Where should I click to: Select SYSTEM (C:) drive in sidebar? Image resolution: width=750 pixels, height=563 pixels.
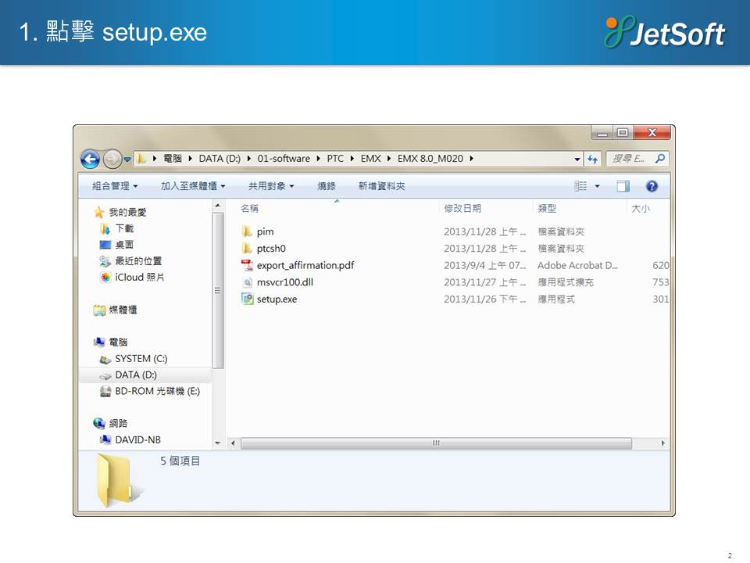pos(141,359)
